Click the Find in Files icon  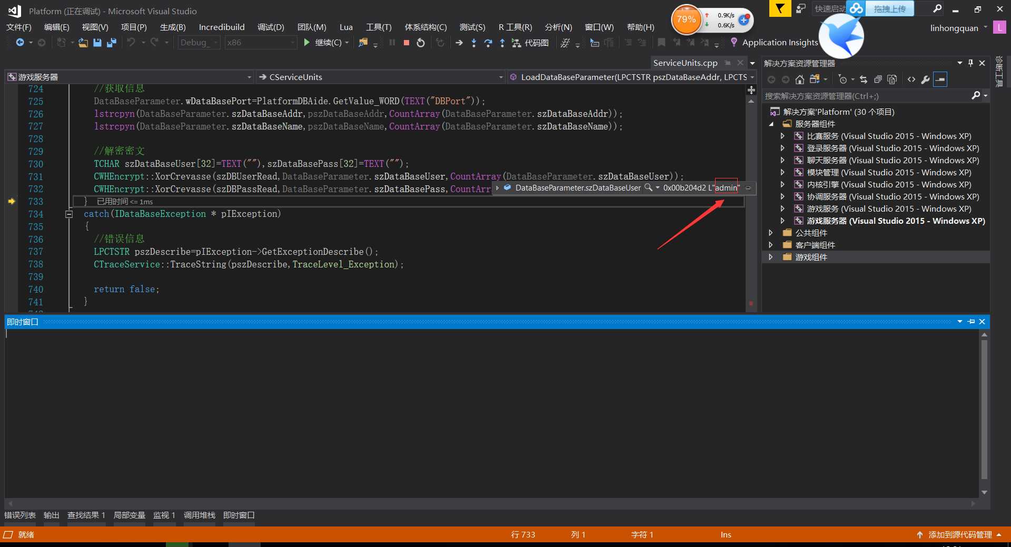[363, 43]
